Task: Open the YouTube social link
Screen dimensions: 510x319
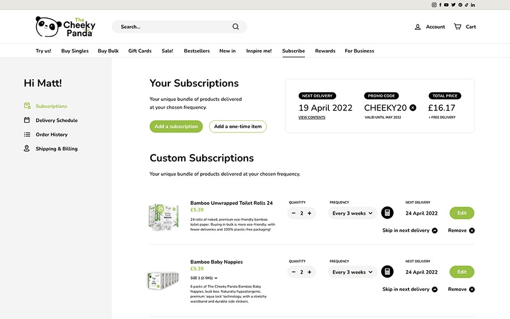Action: [x=446, y=5]
